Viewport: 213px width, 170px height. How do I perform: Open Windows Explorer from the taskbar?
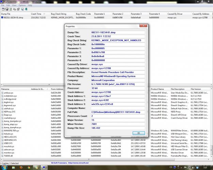[x=13, y=168]
